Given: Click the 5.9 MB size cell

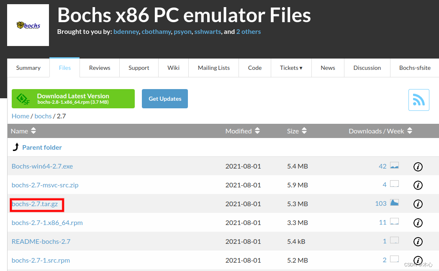Looking at the screenshot, I should tap(297, 185).
